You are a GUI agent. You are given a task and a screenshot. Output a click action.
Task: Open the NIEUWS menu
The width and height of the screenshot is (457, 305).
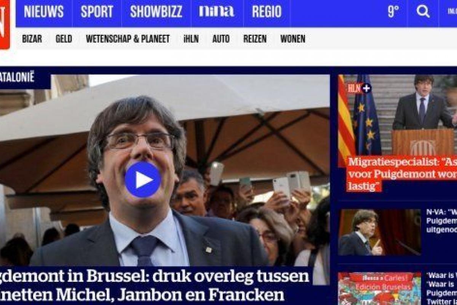[44, 11]
